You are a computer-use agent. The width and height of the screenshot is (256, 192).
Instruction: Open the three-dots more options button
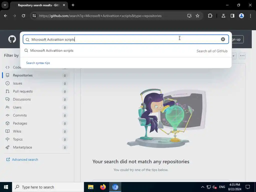242,56
